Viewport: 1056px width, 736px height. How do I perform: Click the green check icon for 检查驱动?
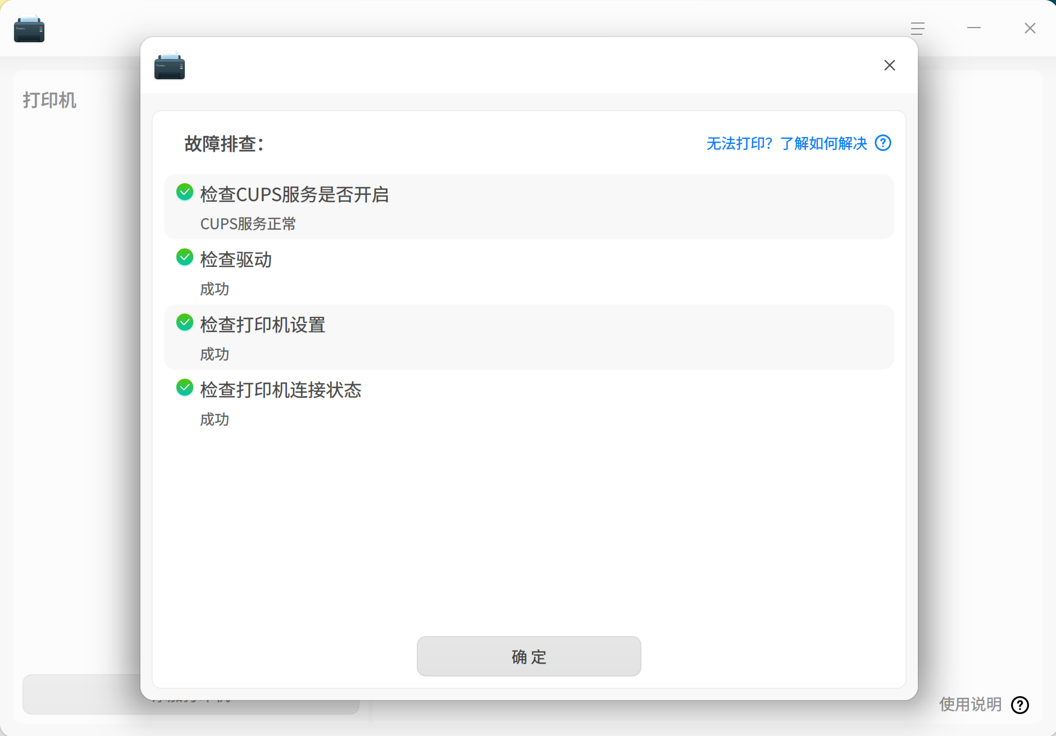(184, 257)
